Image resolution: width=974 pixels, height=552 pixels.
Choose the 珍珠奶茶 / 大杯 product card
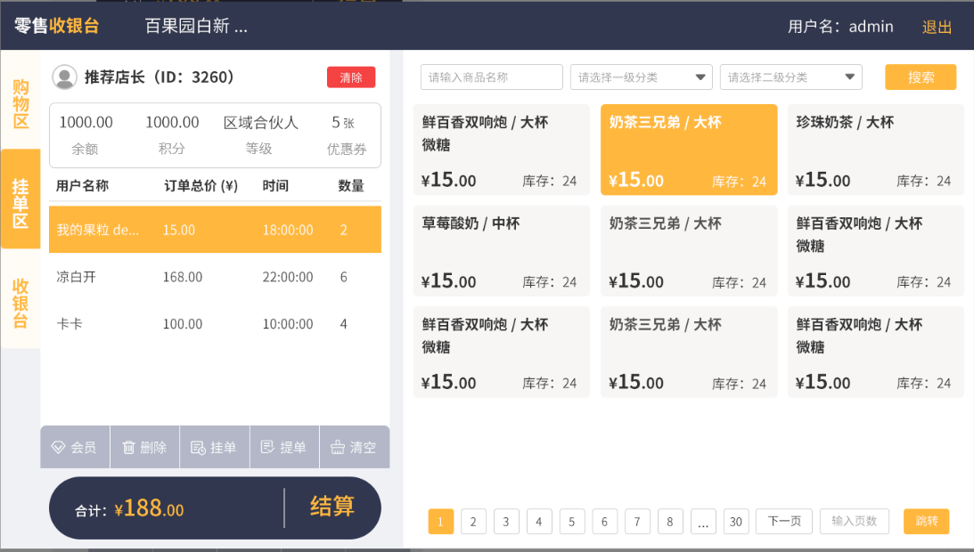[875, 150]
